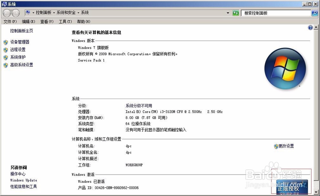The image size is (320, 196).
Task: Go forward with the Forward arrow button
Action: [x=15, y=13]
